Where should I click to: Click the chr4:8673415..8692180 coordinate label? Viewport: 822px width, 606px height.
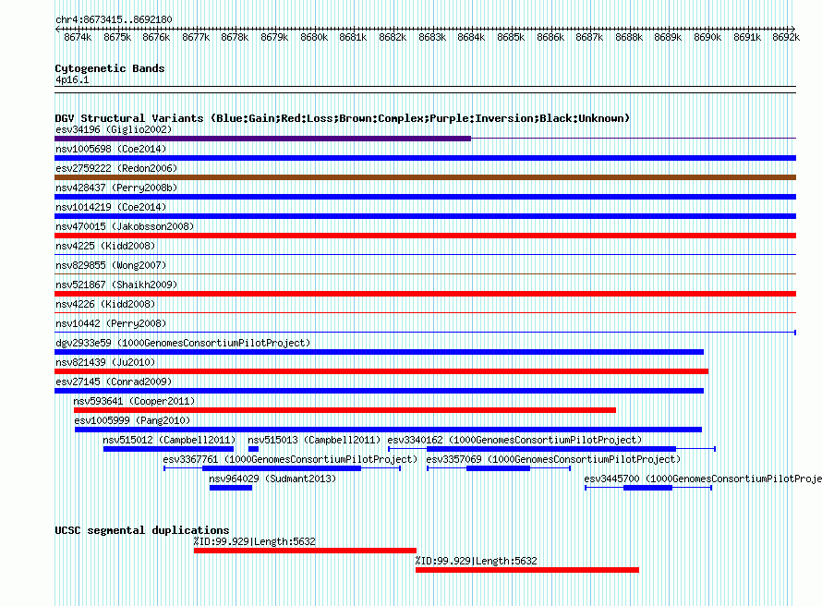click(x=114, y=19)
